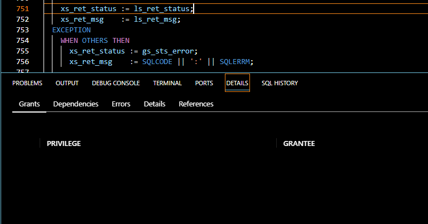Select the PORTS panel tab
Screen dimensions: 428x224
click(x=204, y=83)
